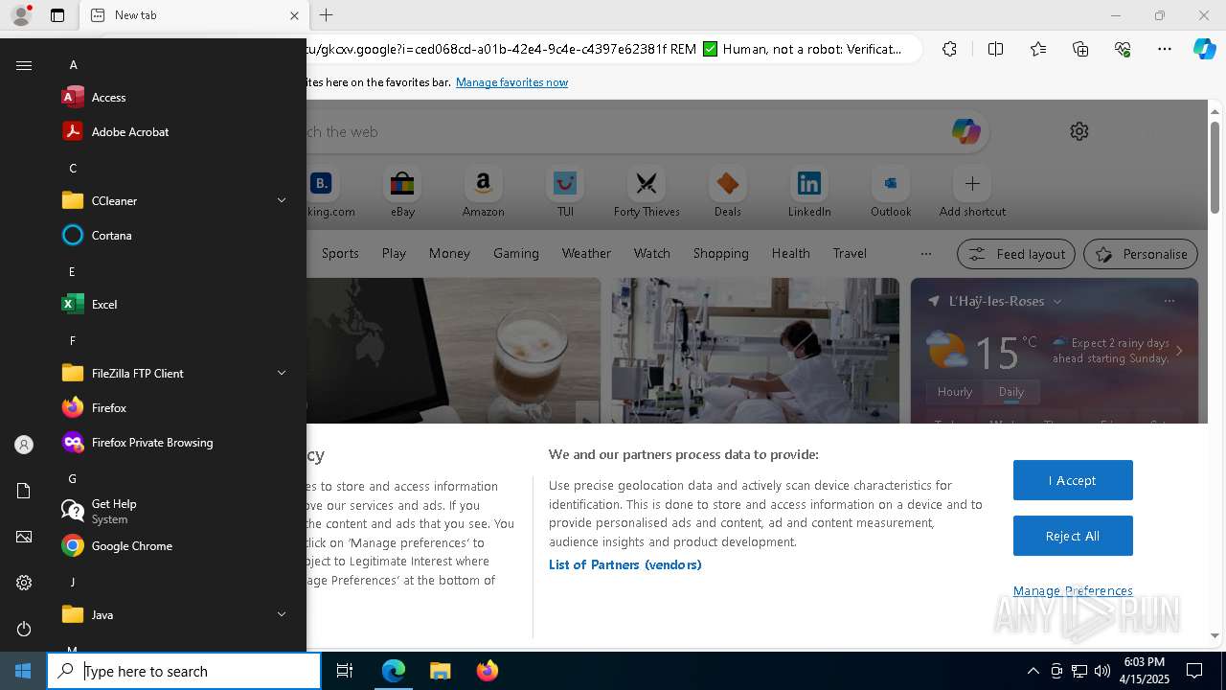Open Settings gear in Start sidebar
The image size is (1226, 690).
coord(24,583)
